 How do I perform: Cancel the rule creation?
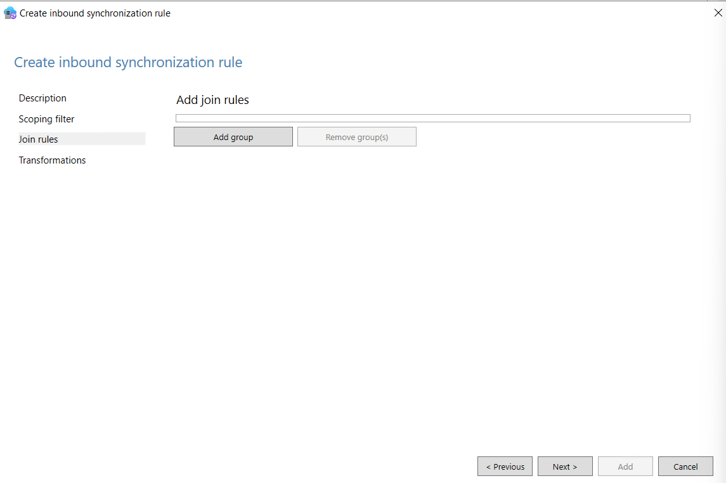685,466
